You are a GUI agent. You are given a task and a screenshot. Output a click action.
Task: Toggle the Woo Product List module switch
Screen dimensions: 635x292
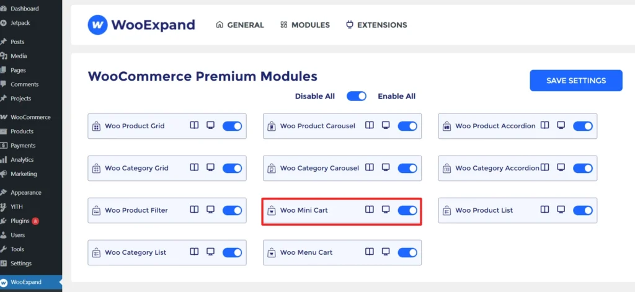tap(583, 211)
